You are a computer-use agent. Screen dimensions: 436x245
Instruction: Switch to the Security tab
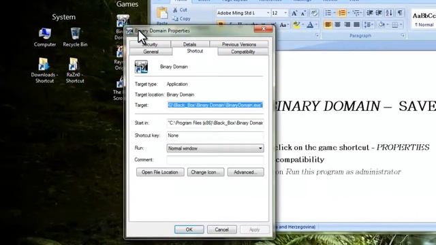click(x=150, y=44)
